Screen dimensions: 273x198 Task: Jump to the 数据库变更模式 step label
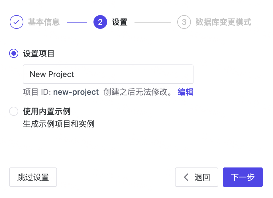(x=223, y=22)
